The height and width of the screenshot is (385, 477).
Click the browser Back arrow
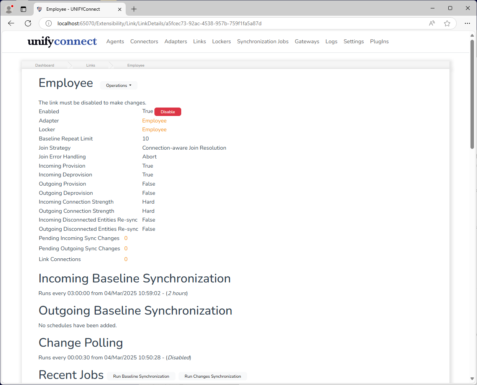point(11,23)
